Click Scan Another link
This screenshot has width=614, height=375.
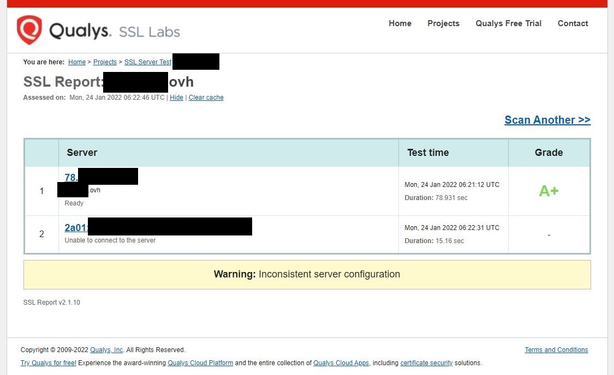pos(547,120)
